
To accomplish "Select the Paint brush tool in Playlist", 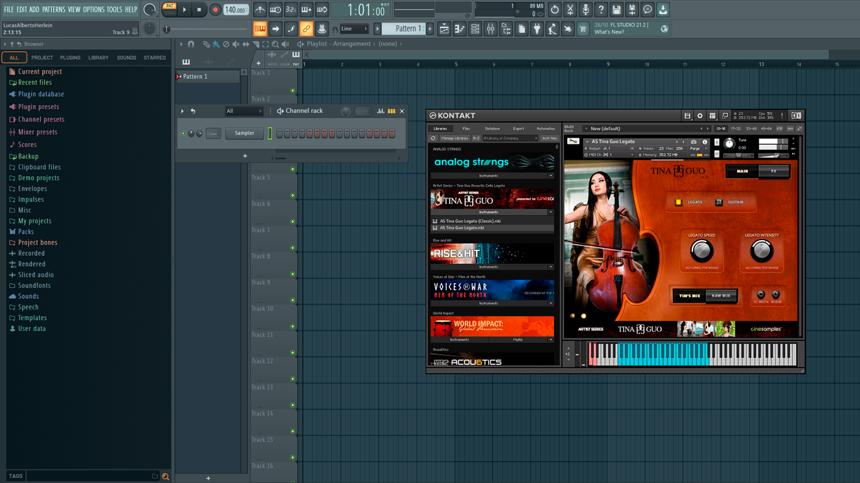I will (216, 44).
